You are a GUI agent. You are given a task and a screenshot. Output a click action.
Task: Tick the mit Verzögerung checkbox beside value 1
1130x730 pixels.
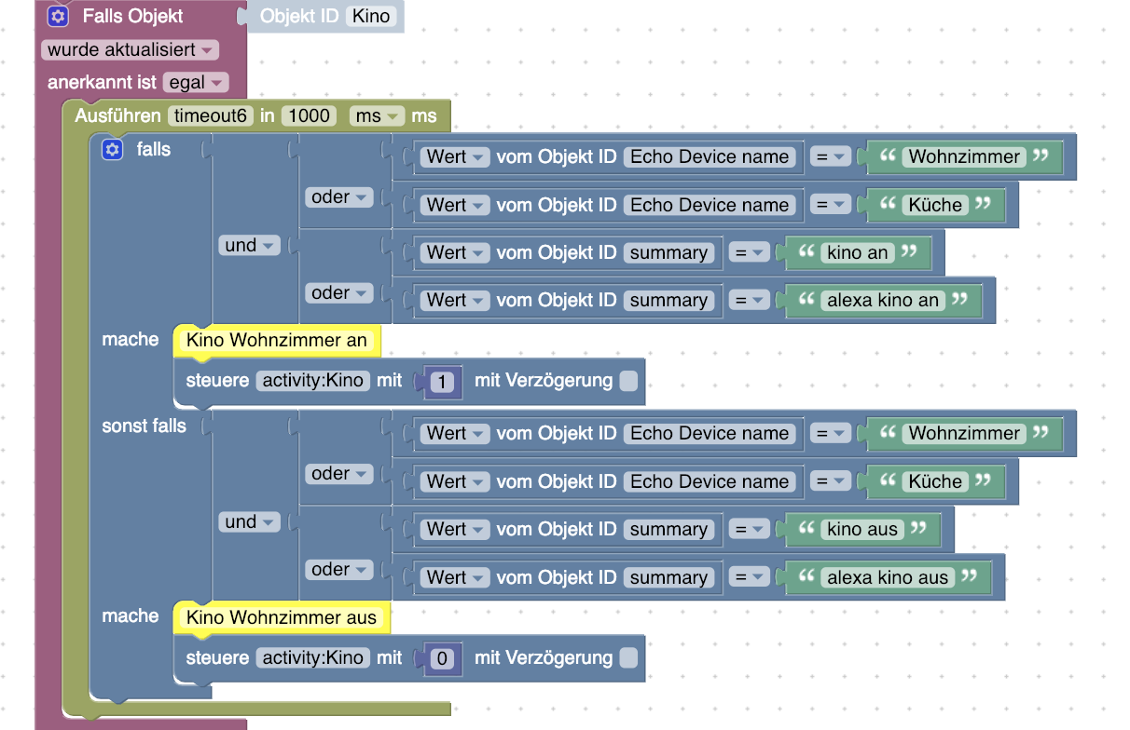(x=629, y=381)
